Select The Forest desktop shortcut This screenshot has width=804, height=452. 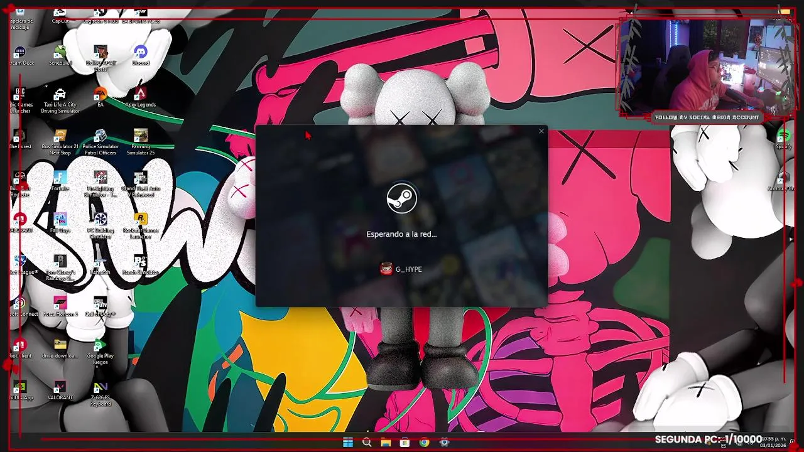21,139
